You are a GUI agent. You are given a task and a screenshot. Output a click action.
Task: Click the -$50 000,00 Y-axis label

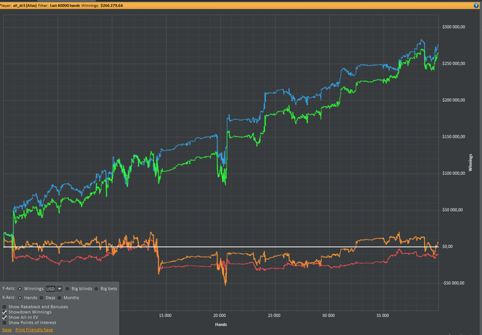click(x=453, y=283)
